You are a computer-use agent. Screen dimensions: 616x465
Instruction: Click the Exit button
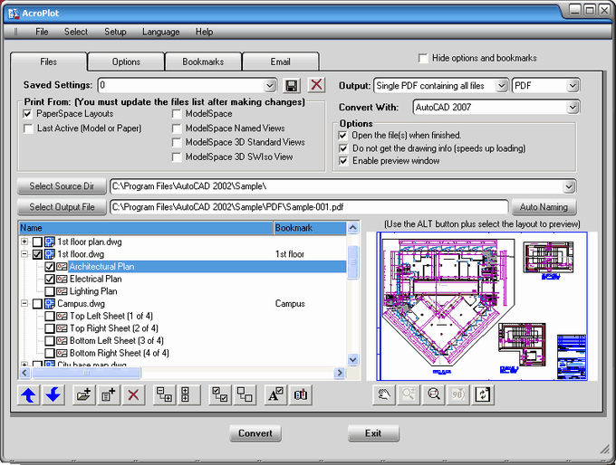[373, 433]
